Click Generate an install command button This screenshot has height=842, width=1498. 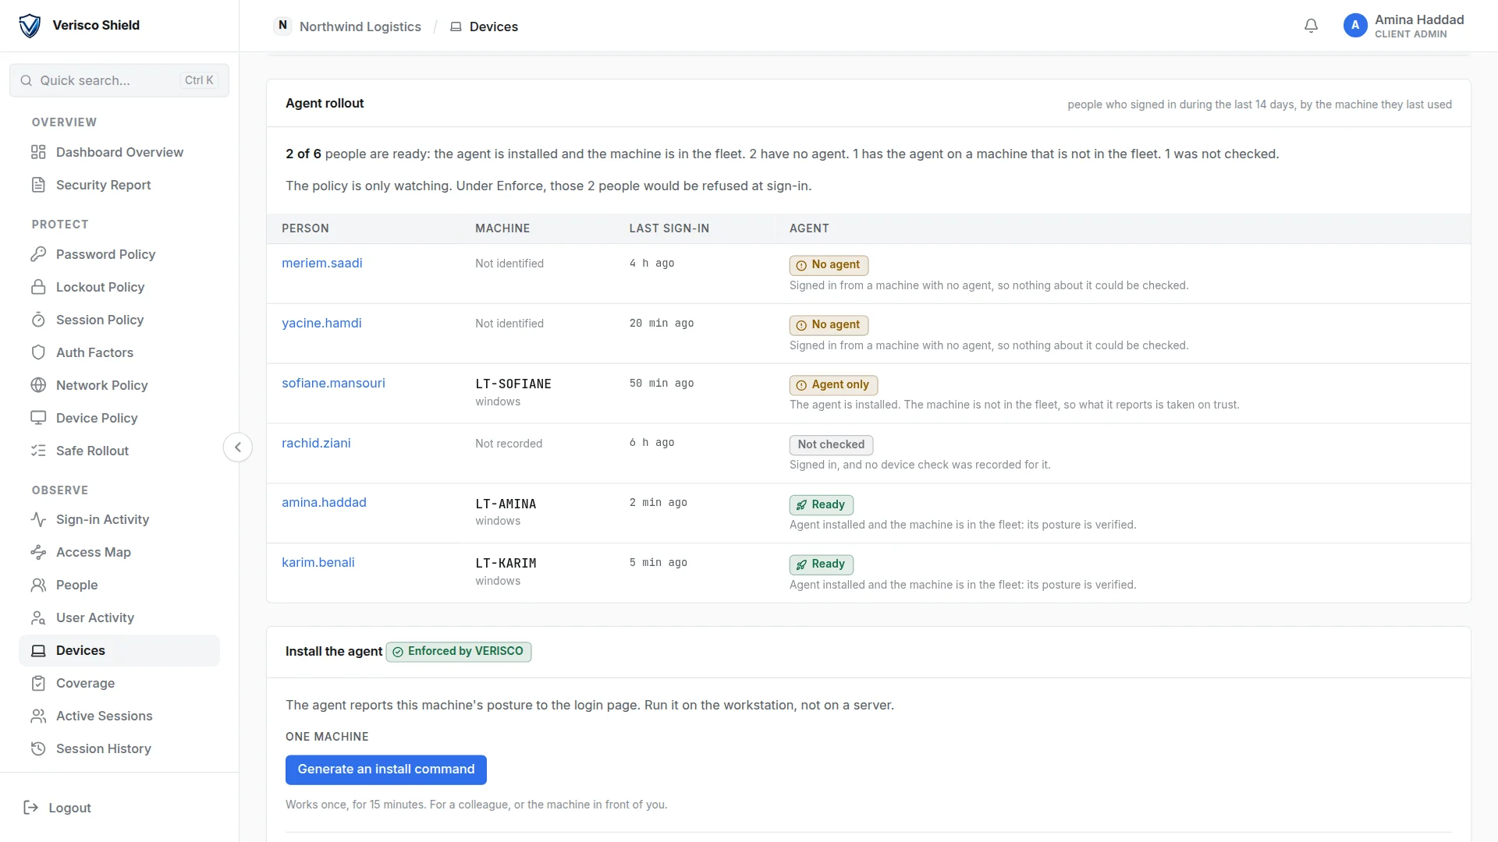tap(386, 769)
